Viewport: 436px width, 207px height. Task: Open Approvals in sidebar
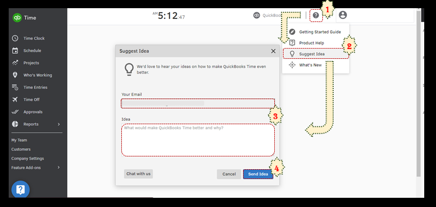33,112
